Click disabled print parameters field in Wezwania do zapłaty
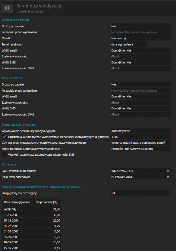 point(141,32)
